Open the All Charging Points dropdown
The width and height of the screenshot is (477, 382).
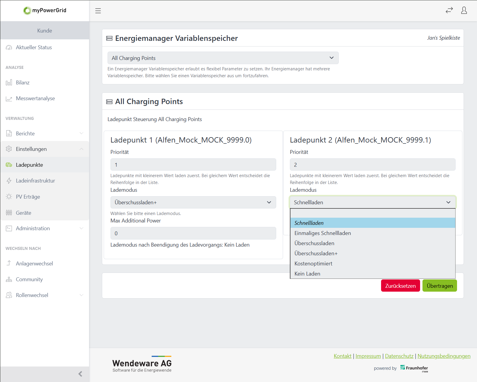[x=223, y=58]
